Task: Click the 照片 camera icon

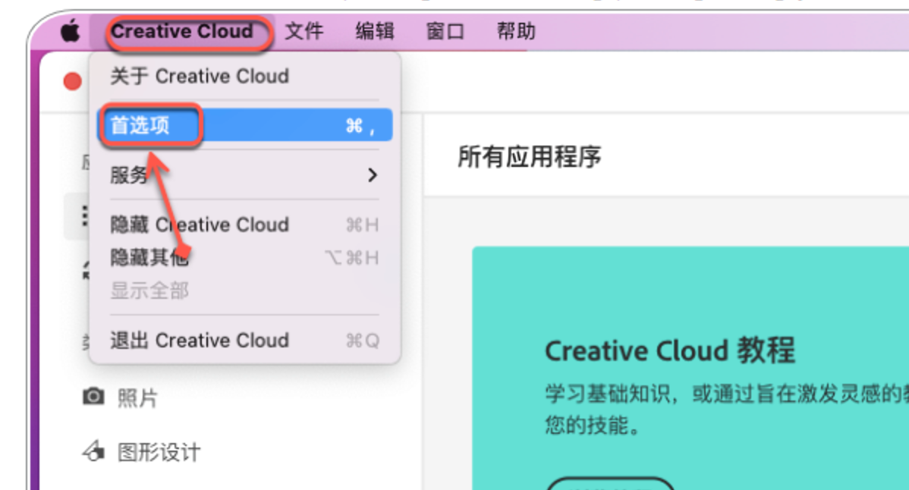Action: pos(93,397)
